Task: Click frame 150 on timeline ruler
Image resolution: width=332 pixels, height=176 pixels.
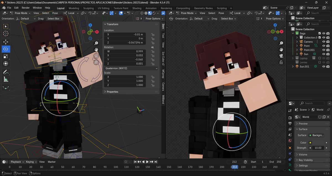Action: [169, 167]
